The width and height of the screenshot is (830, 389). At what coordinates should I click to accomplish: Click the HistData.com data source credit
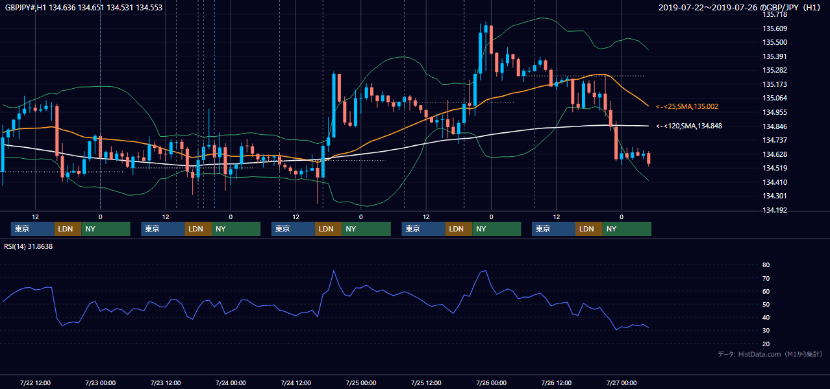tap(770, 354)
